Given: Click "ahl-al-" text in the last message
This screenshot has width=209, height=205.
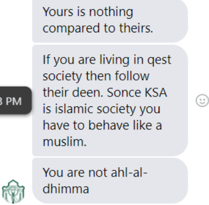Looking at the screenshot, I should (x=129, y=173).
